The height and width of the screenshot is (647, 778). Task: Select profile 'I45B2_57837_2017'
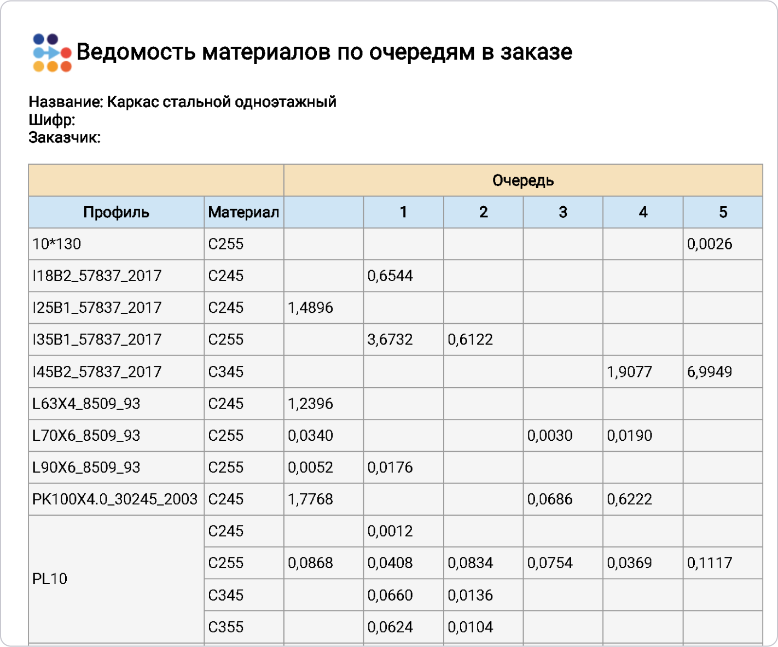click(x=117, y=372)
